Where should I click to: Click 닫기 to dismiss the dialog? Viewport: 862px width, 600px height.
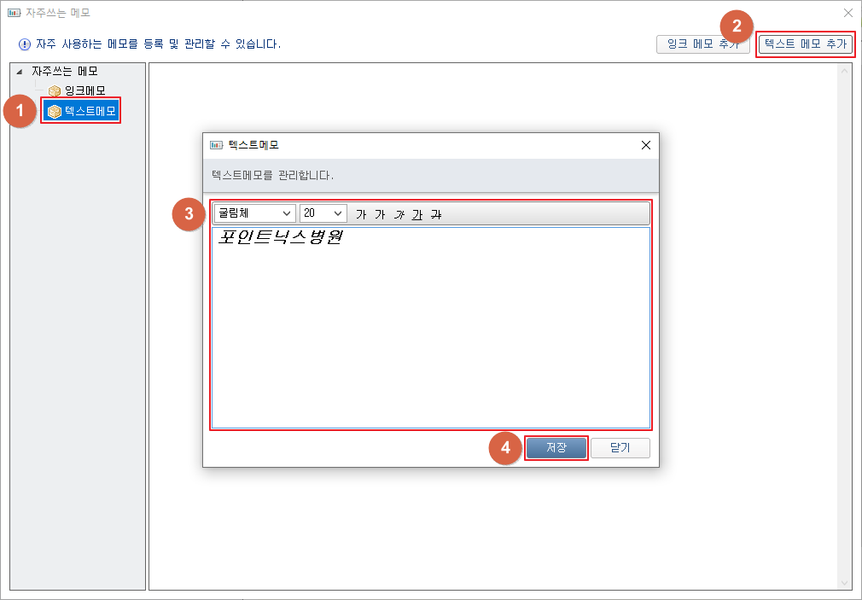(x=620, y=448)
